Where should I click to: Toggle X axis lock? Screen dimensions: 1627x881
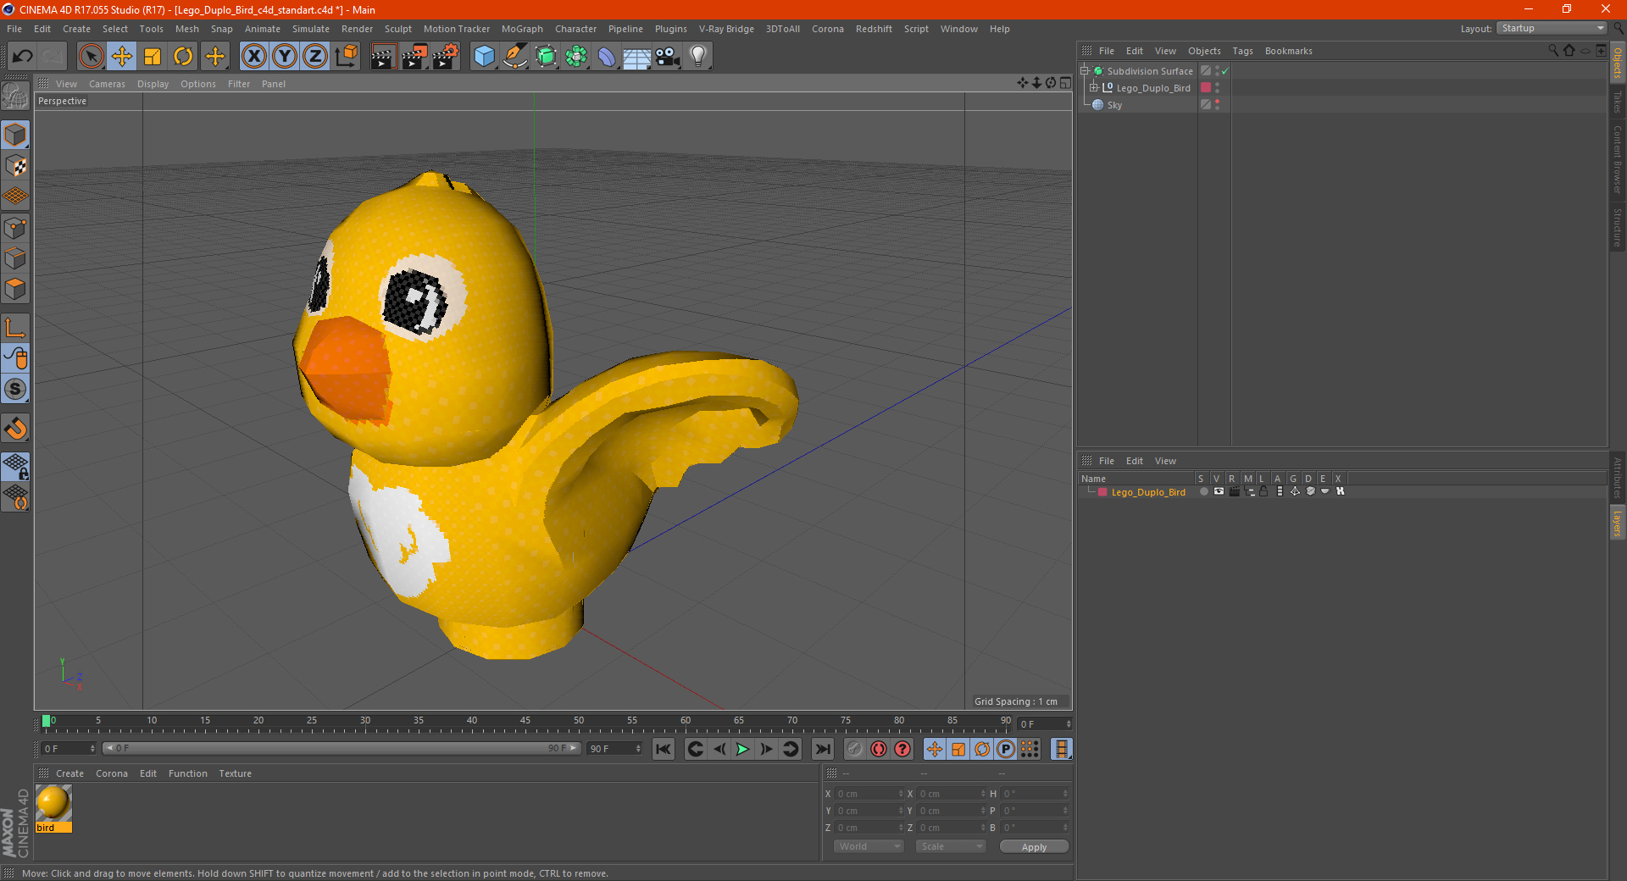click(253, 57)
